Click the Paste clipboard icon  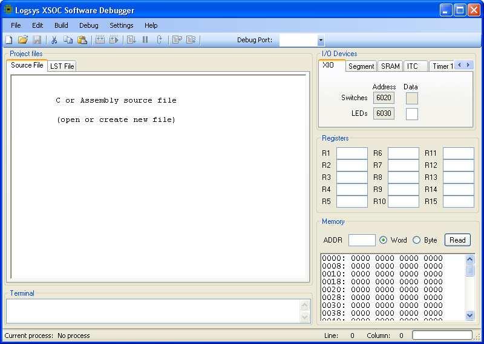[x=82, y=40]
